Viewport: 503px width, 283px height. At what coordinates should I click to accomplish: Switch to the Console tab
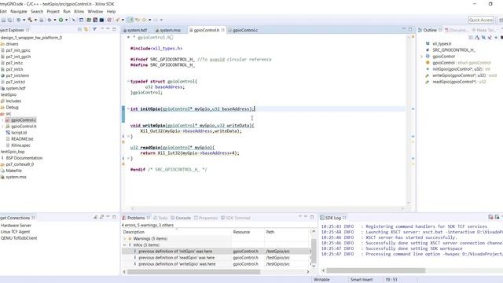[x=181, y=218]
